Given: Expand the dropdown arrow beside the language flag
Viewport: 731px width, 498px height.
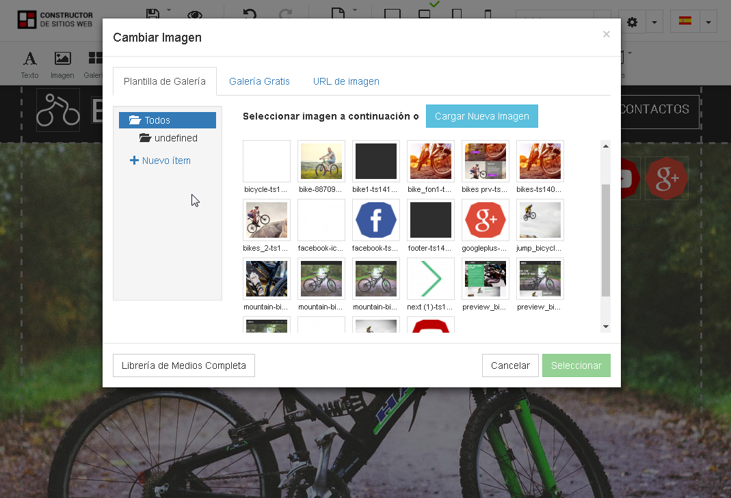Looking at the screenshot, I should pos(708,22).
